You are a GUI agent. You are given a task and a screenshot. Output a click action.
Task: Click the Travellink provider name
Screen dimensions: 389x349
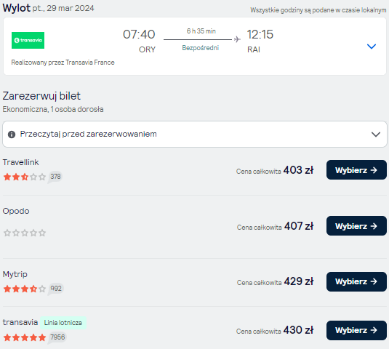20,162
